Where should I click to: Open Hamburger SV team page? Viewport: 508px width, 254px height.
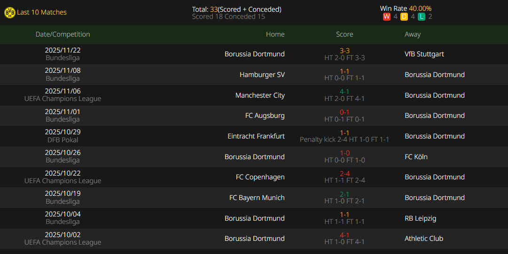[x=262, y=75]
